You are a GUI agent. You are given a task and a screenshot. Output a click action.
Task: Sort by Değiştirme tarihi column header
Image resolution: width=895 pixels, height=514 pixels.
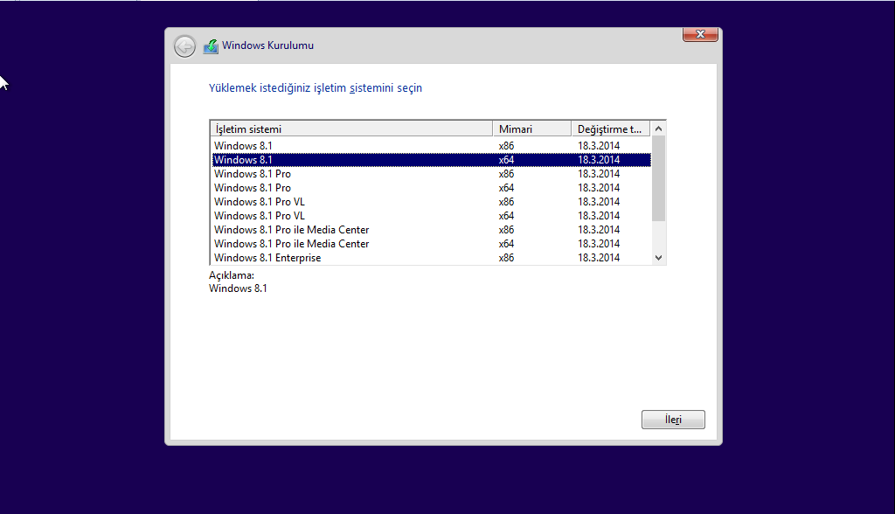pos(610,128)
